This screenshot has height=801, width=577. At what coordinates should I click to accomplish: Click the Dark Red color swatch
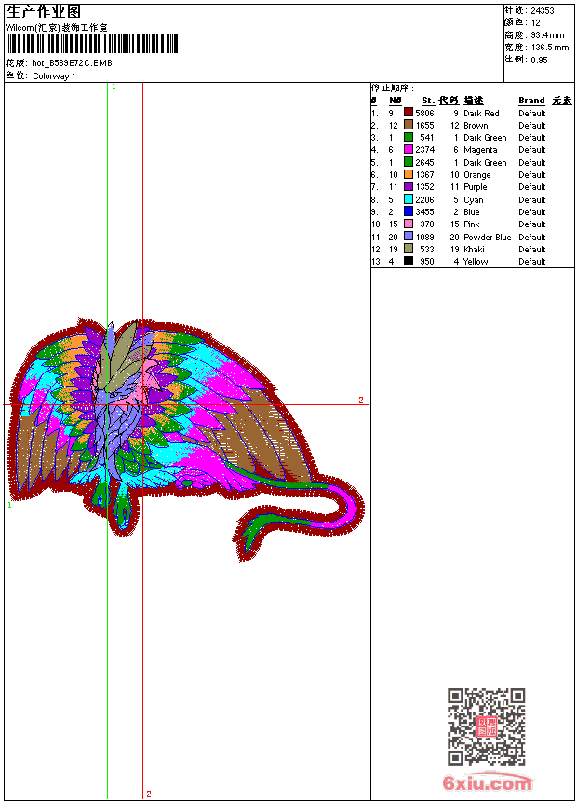[408, 113]
